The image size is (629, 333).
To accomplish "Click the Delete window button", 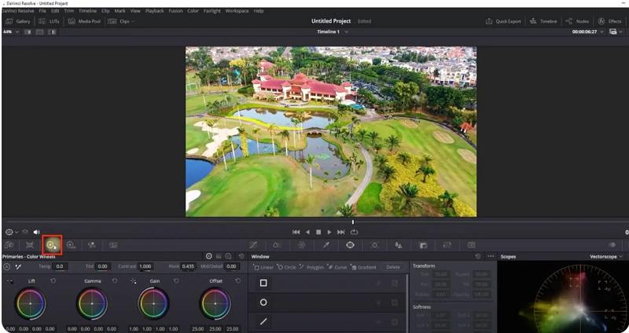I will click(x=392, y=267).
